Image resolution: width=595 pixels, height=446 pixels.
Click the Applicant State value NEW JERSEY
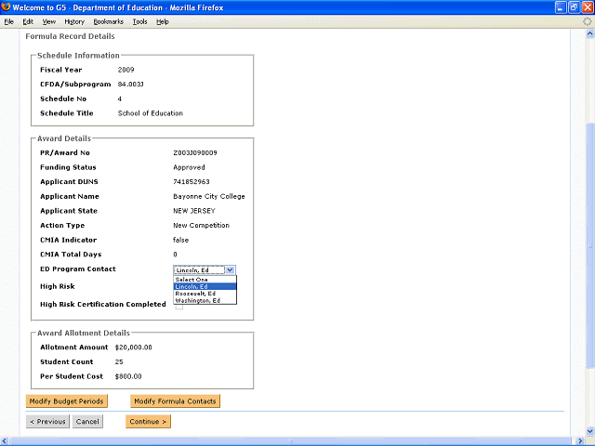(194, 211)
